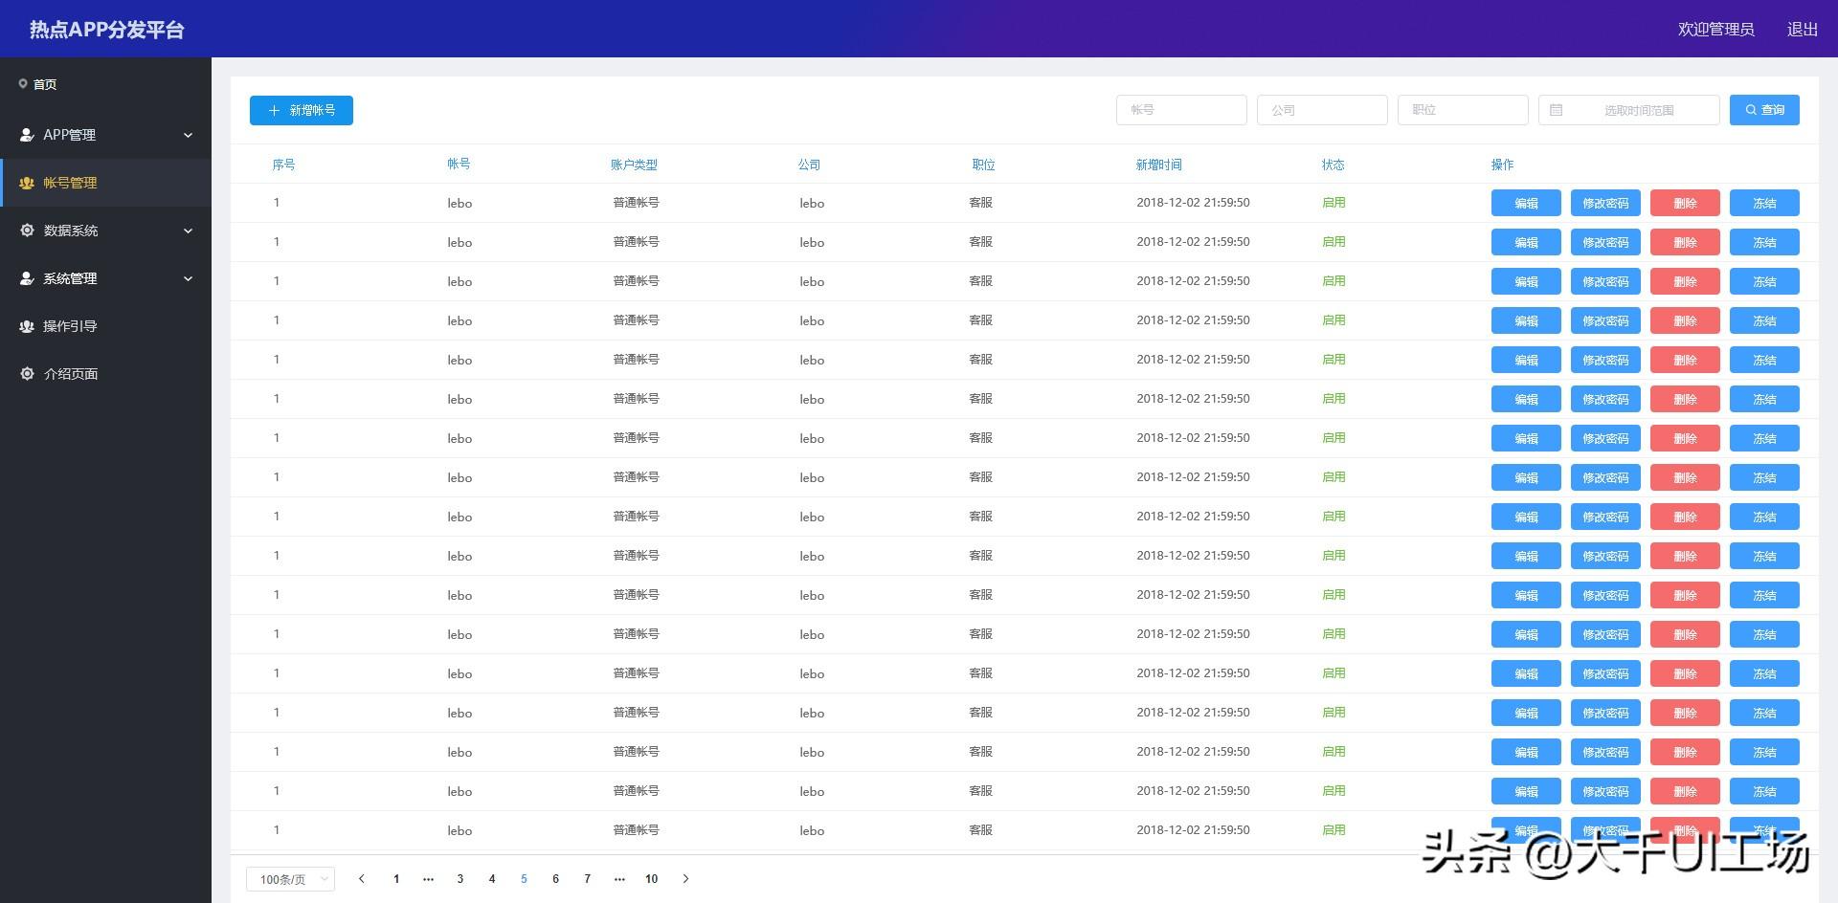Image resolution: width=1838 pixels, height=903 pixels.
Task: Click 删除 in the eleventh table row
Action: click(1685, 595)
